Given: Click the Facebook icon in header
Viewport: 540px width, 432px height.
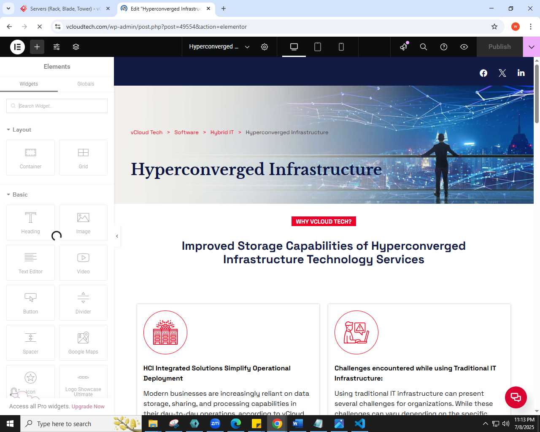Looking at the screenshot, I should click(483, 73).
